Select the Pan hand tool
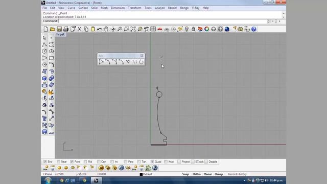The height and width of the screenshot is (184, 327). (x=106, y=29)
